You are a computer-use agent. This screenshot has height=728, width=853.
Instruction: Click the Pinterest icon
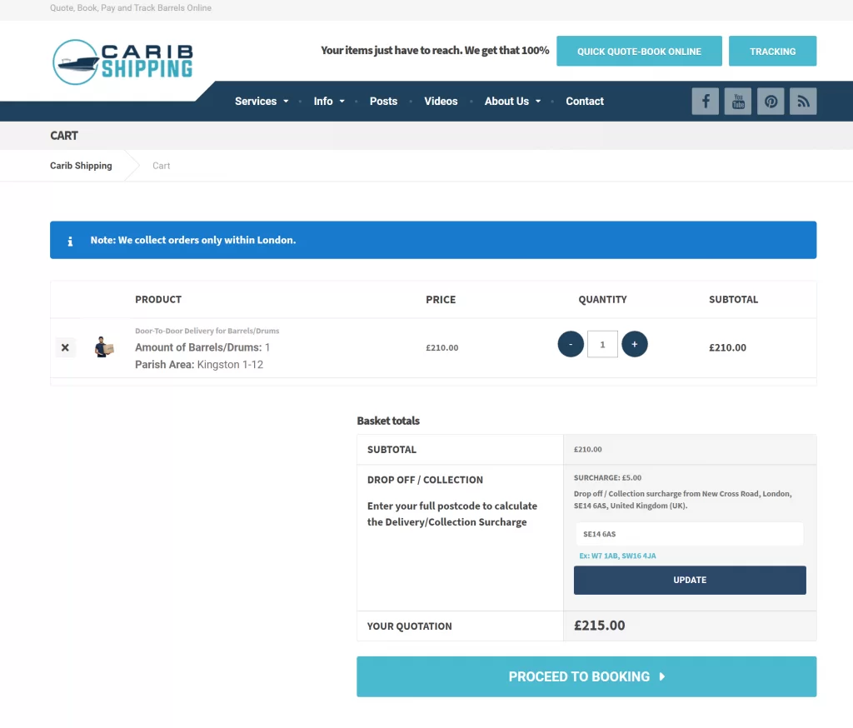click(x=771, y=102)
